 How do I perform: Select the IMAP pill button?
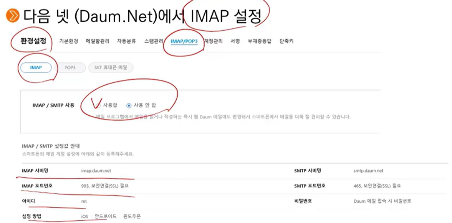36,67
